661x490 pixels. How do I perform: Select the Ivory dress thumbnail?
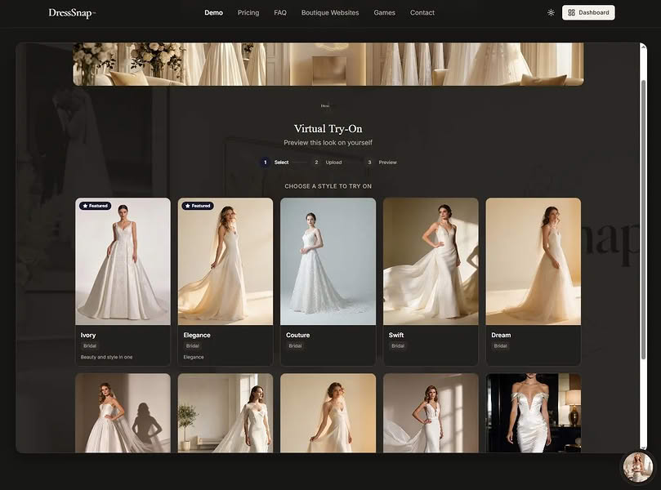click(x=123, y=261)
